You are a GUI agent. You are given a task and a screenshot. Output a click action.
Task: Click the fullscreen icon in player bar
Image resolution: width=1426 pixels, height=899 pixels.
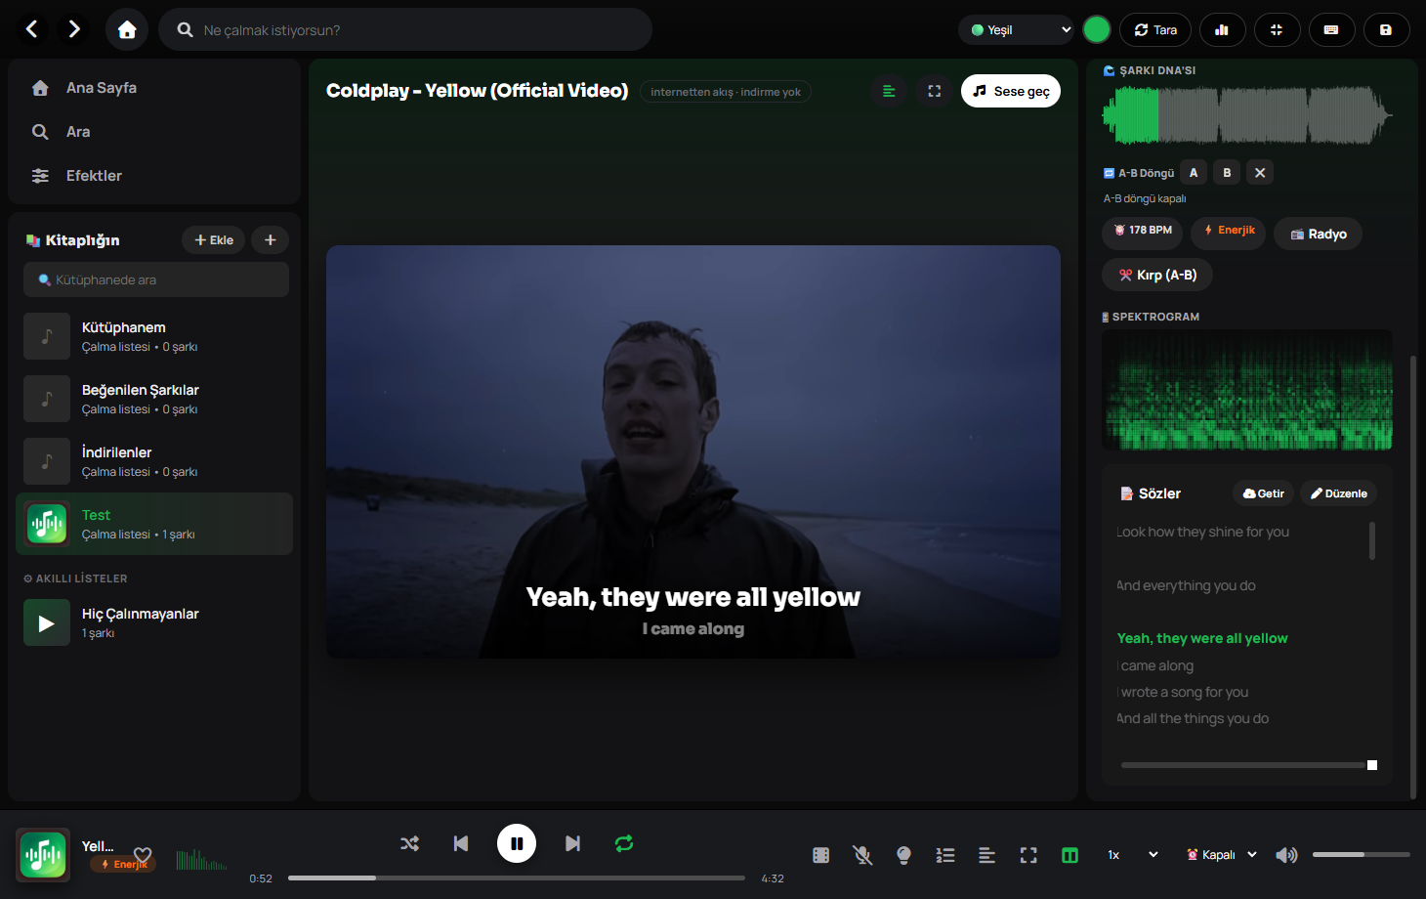[x=1028, y=855]
